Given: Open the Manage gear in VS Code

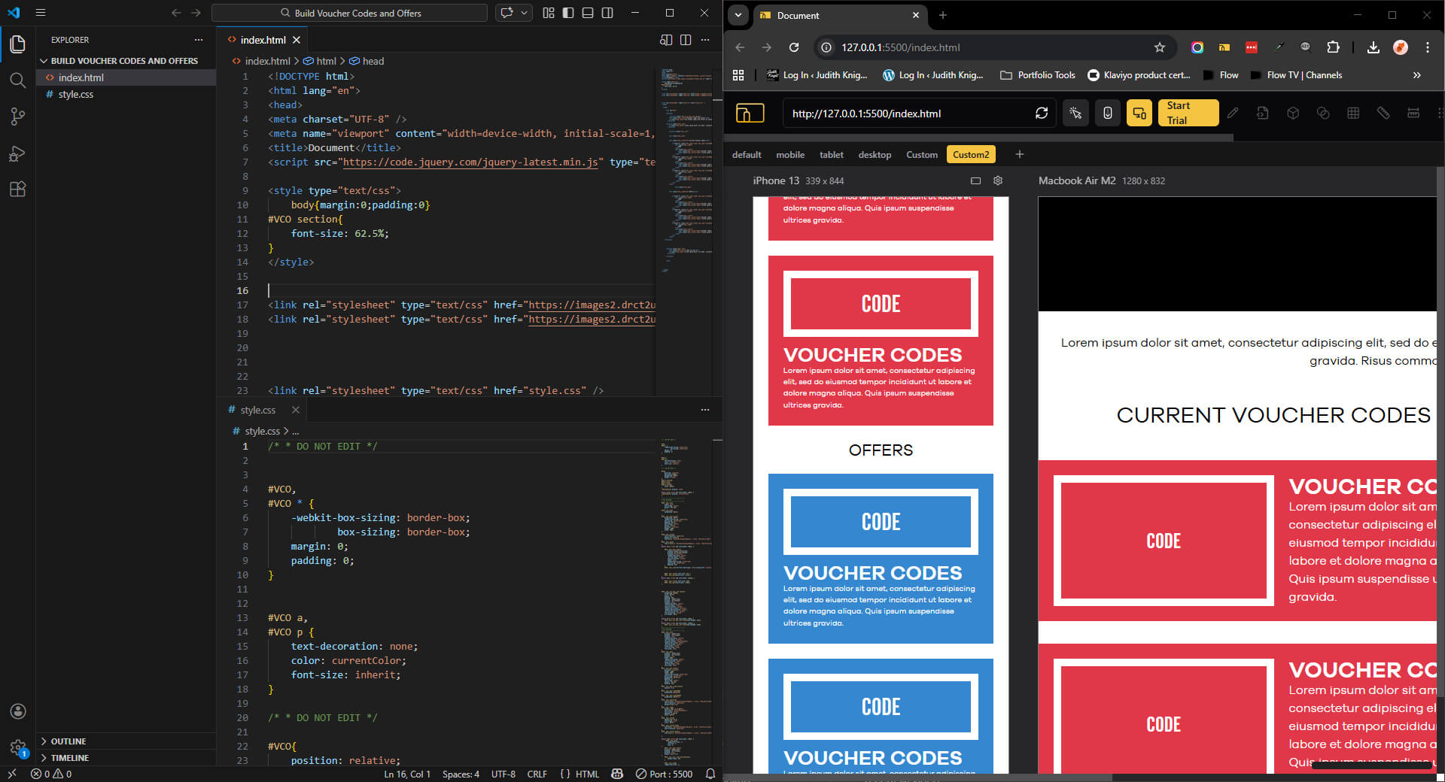Looking at the screenshot, I should coord(18,747).
